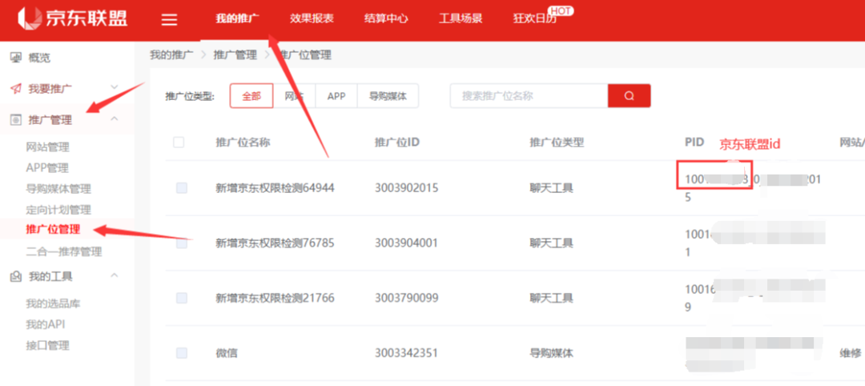Collapse the 推广管理 chevron
Screen dimensions: 865x386
click(x=115, y=119)
